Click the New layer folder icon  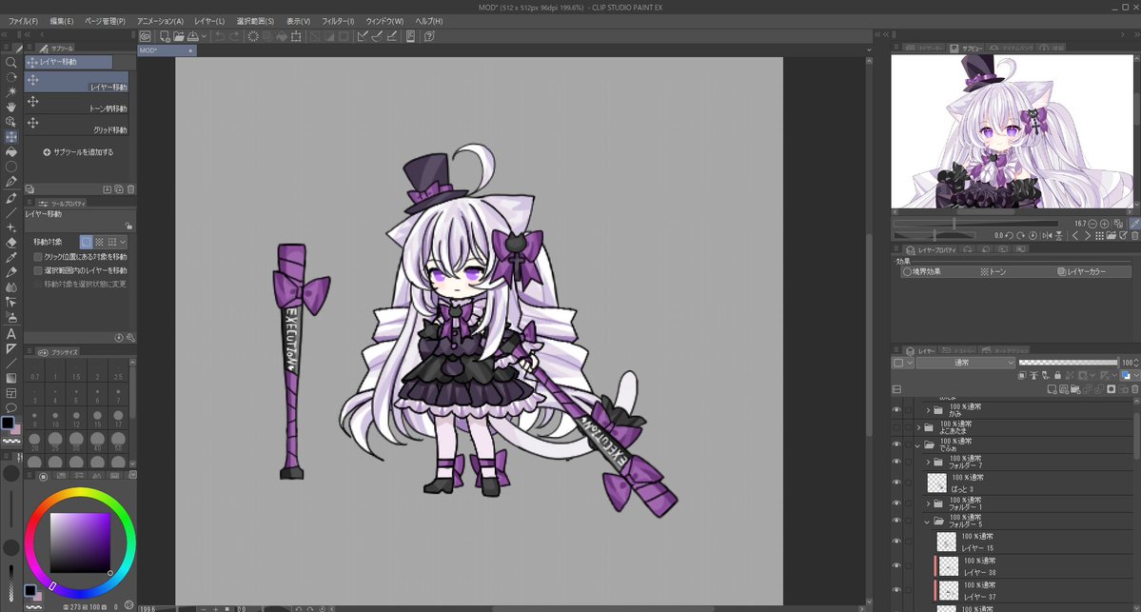click(1075, 389)
